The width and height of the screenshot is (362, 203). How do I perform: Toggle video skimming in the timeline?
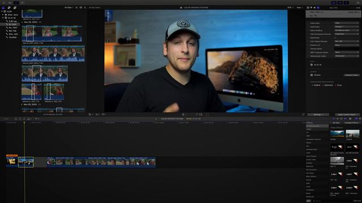(334, 119)
